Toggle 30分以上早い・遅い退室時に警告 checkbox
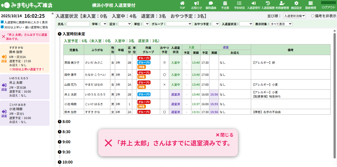The width and height of the screenshot is (337, 167). pos(2,27)
